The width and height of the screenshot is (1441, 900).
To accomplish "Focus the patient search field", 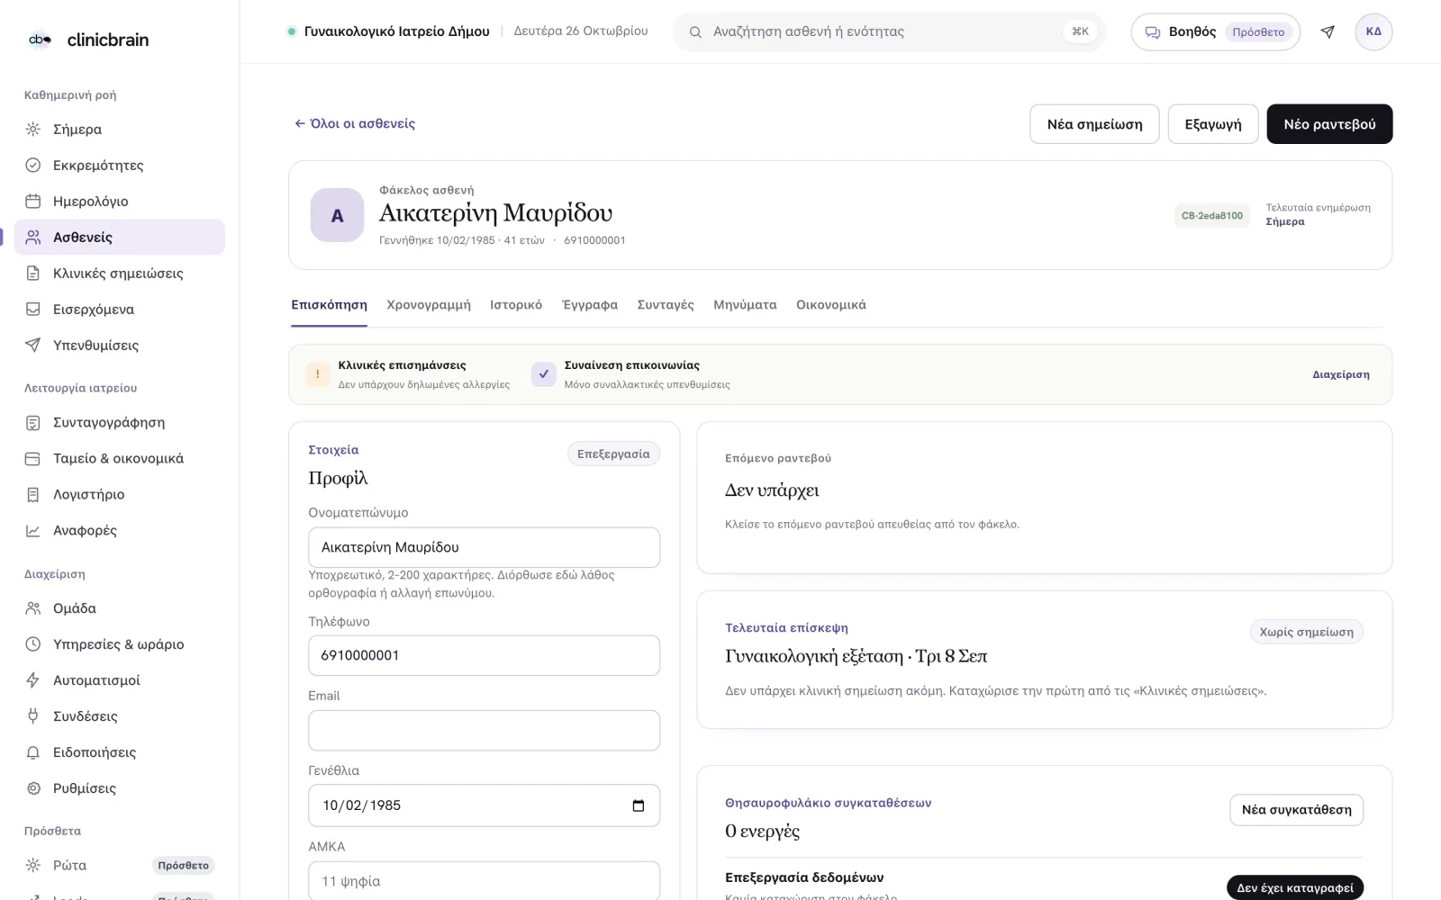I will click(889, 31).
